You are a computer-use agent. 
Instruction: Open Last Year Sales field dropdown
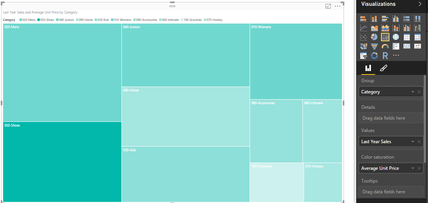tap(413, 142)
